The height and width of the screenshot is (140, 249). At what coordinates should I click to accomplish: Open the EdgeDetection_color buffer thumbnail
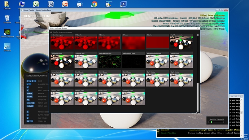(x=110, y=61)
